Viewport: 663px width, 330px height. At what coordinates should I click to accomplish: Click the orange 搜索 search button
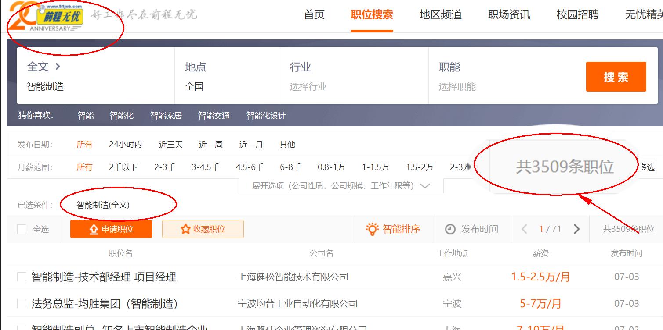pos(616,76)
